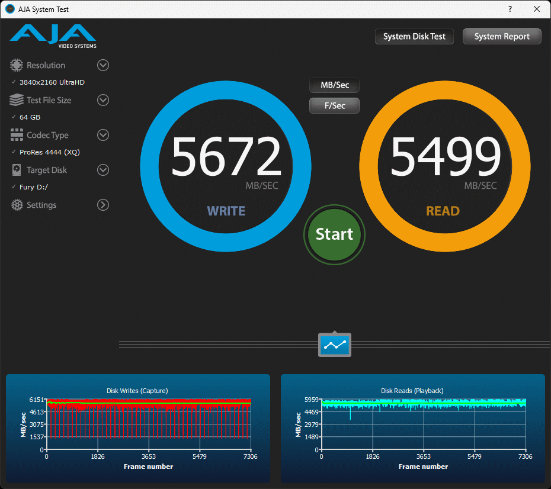This screenshot has width=551, height=489.
Task: Click the Resolution chip icon
Action: coord(17,65)
